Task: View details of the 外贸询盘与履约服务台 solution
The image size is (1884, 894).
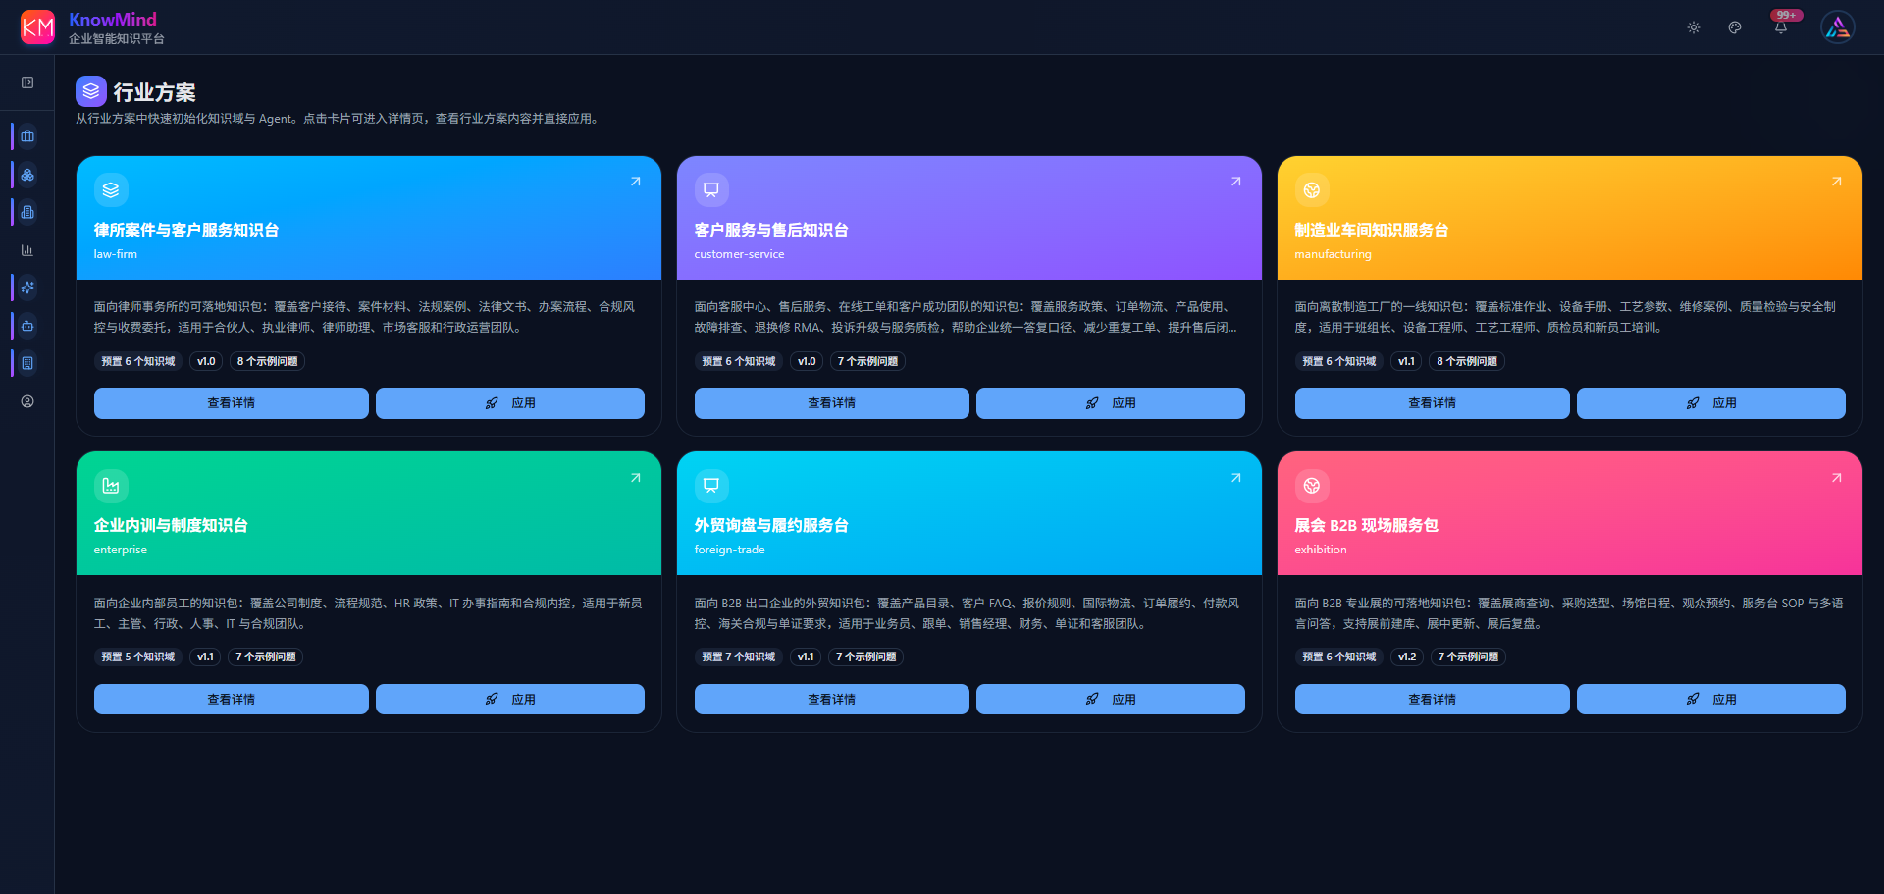Action: 832,700
